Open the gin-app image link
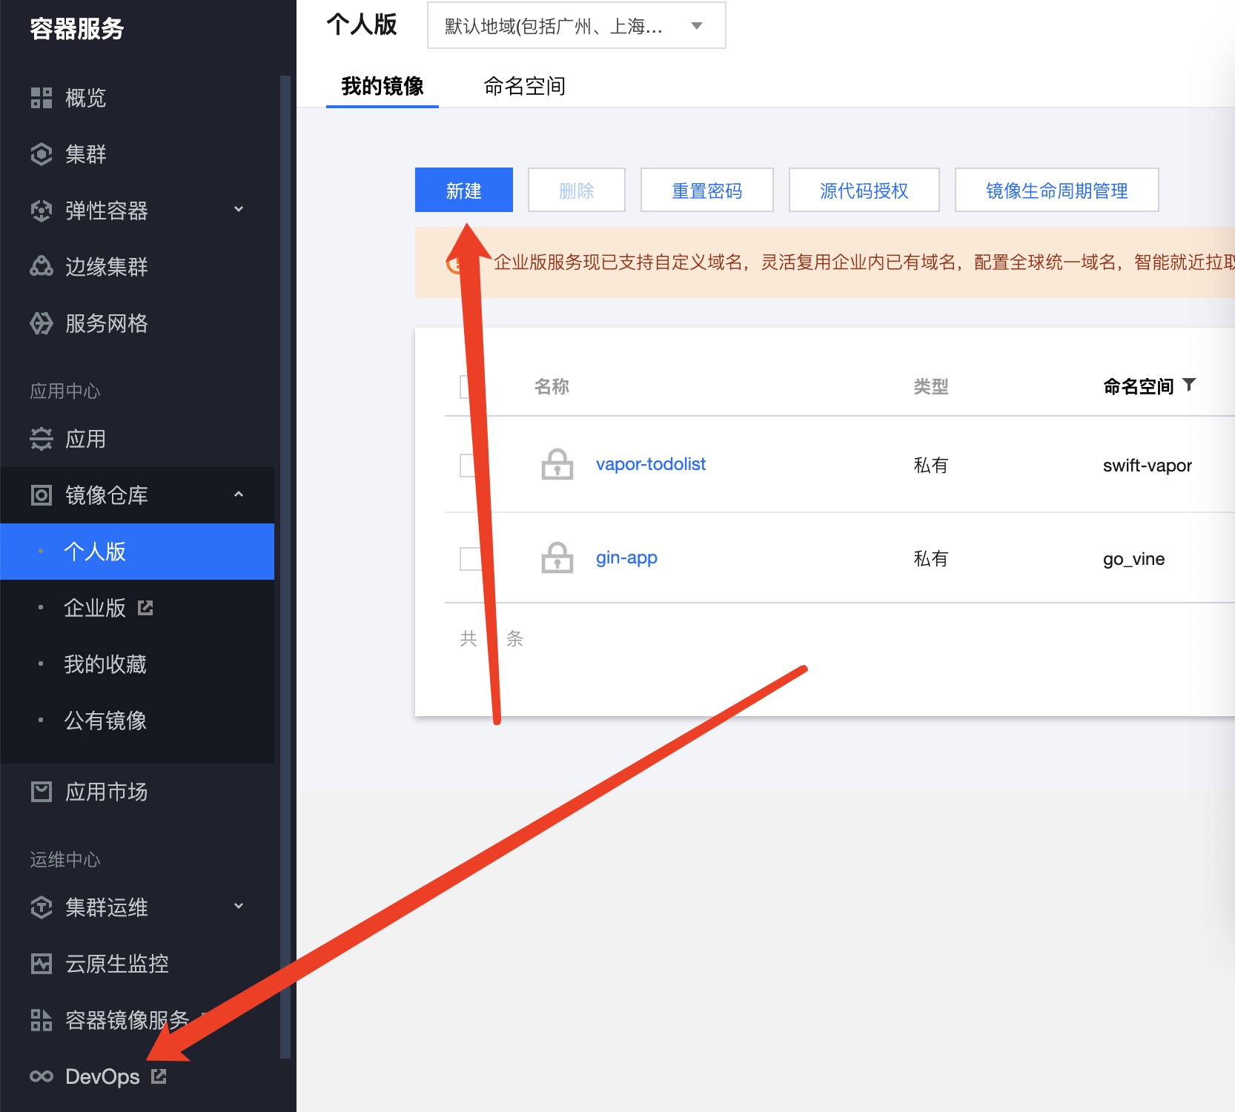The height and width of the screenshot is (1112, 1235). click(626, 557)
